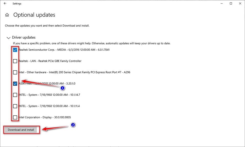Click the Settings title in the title bar

17,3
